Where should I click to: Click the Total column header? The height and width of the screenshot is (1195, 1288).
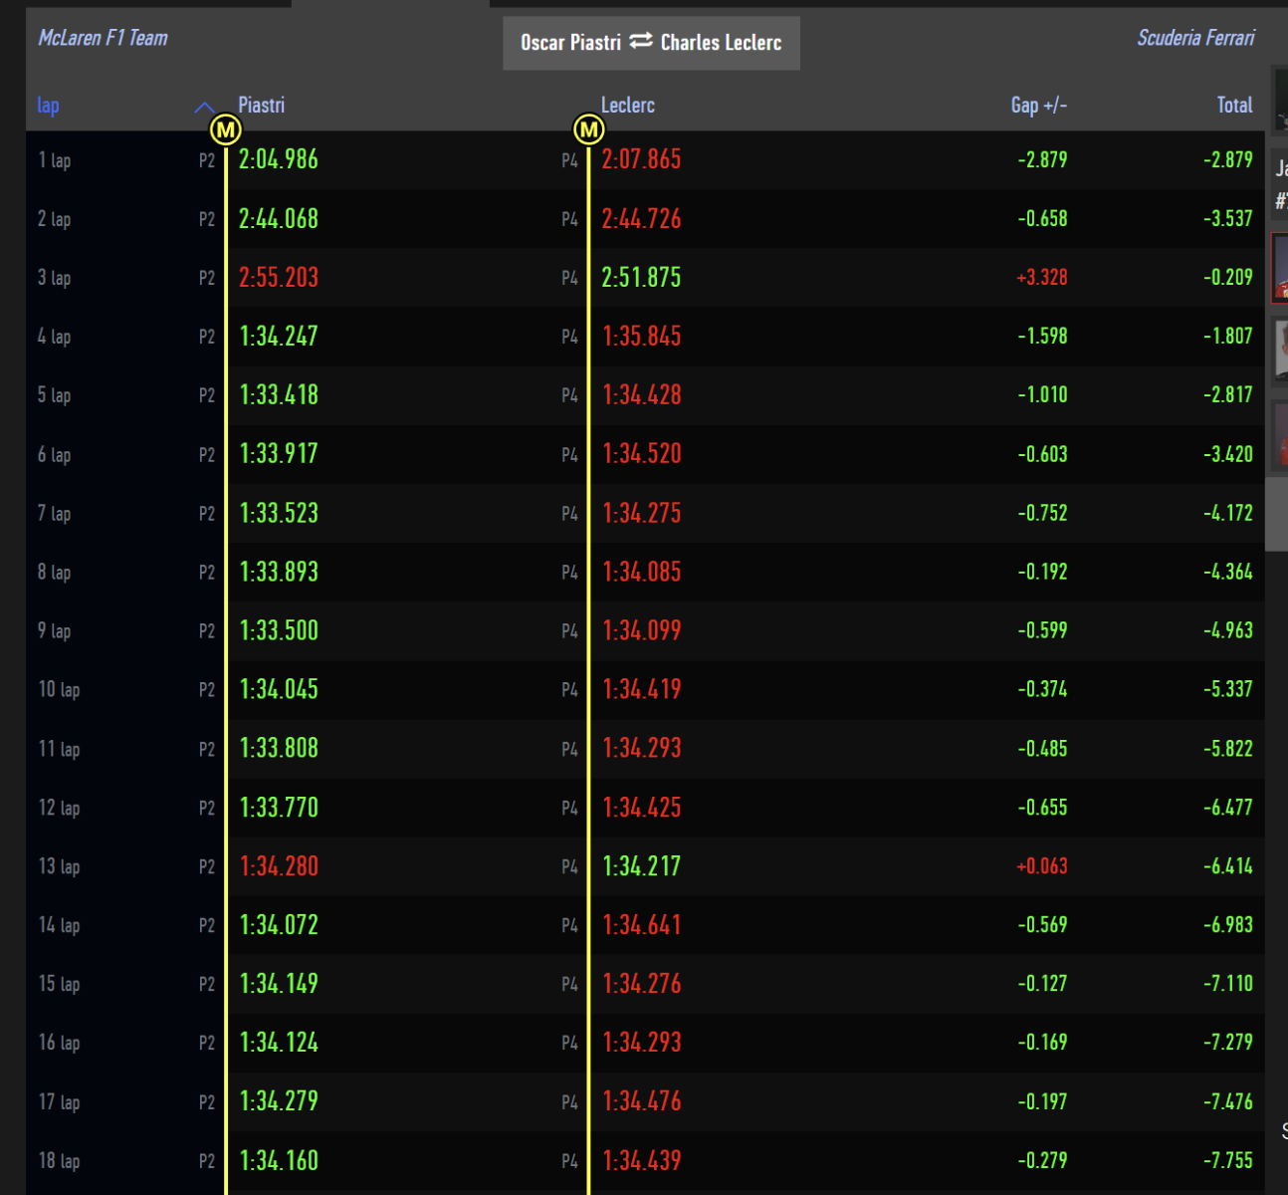(x=1234, y=106)
